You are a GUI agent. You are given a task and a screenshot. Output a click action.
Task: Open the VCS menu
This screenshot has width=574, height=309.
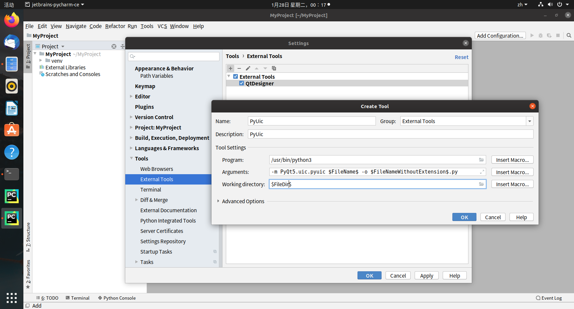pyautogui.click(x=162, y=26)
